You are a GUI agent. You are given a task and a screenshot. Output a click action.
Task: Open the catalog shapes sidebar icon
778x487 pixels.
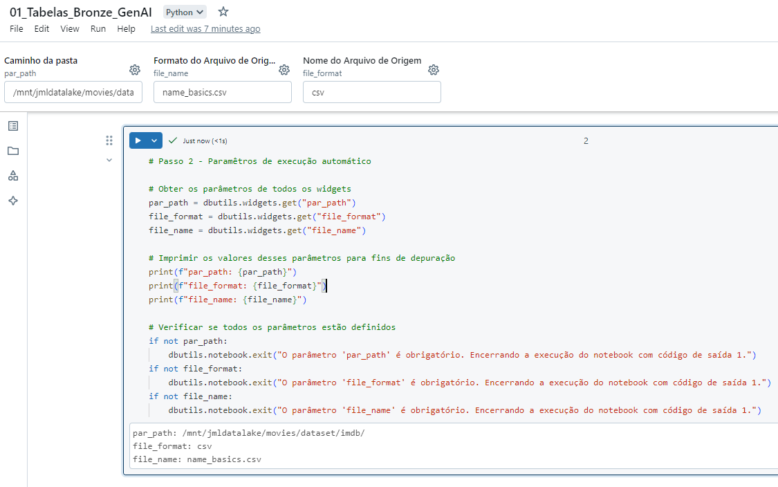[13, 176]
